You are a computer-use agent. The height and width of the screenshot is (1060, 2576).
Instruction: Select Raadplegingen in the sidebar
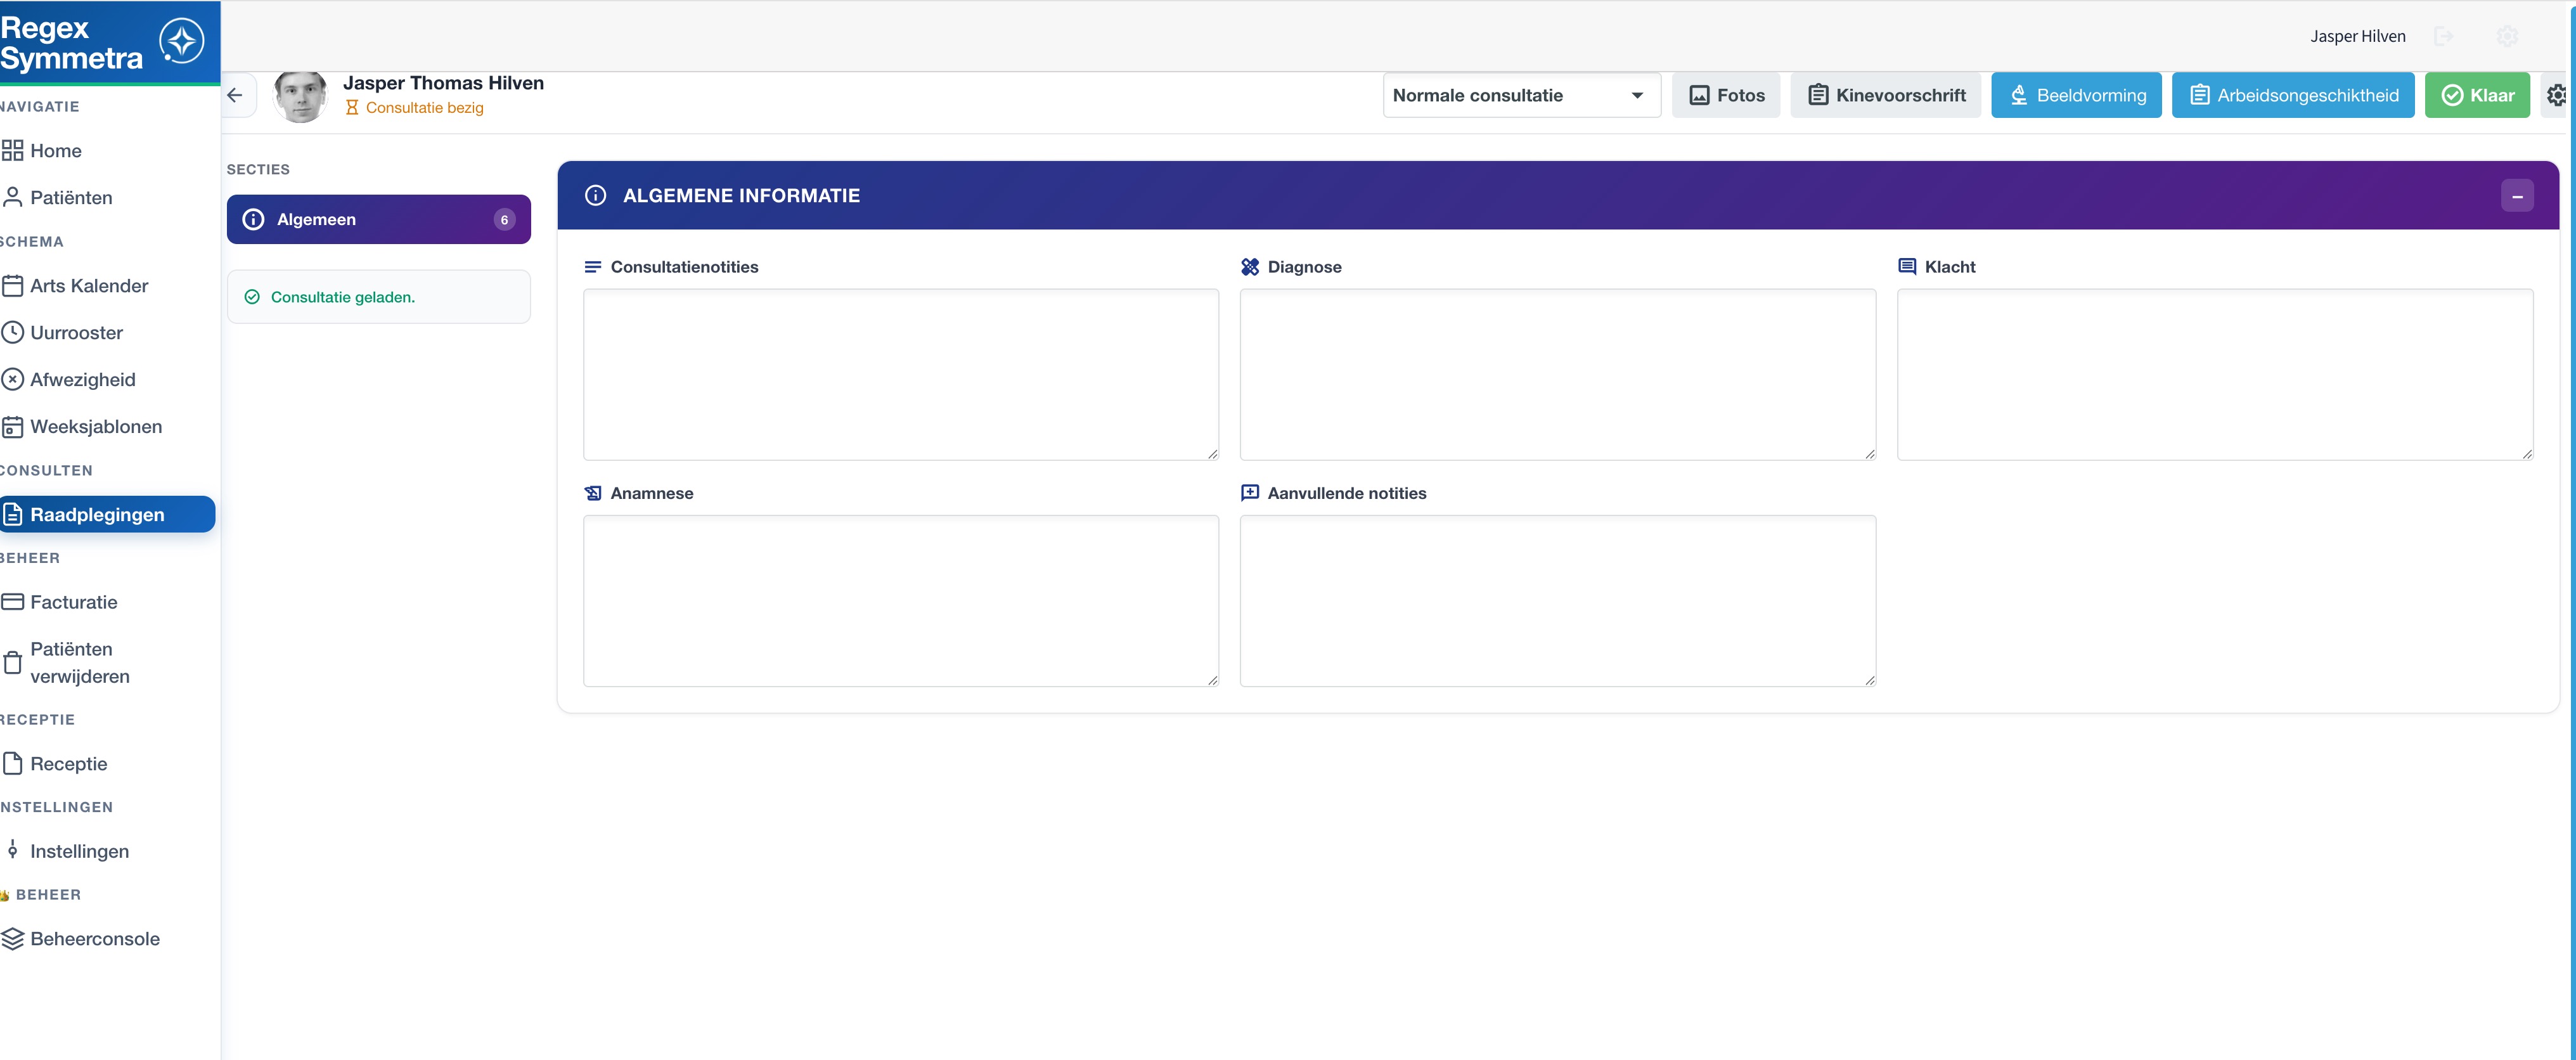[107, 514]
